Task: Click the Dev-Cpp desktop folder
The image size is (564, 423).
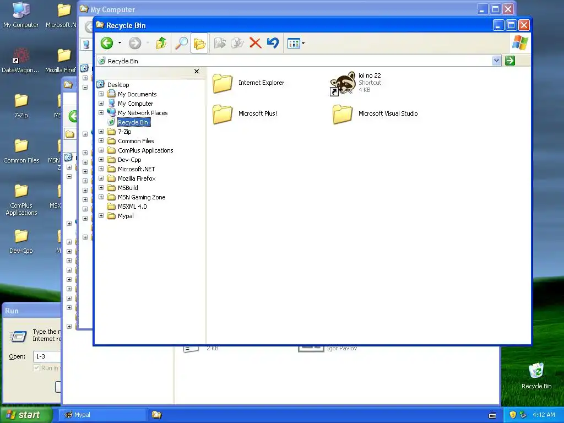Action: point(21,241)
